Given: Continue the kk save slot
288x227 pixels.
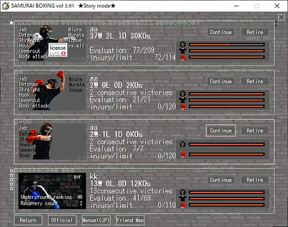Looking at the screenshot, I should 220,180.
